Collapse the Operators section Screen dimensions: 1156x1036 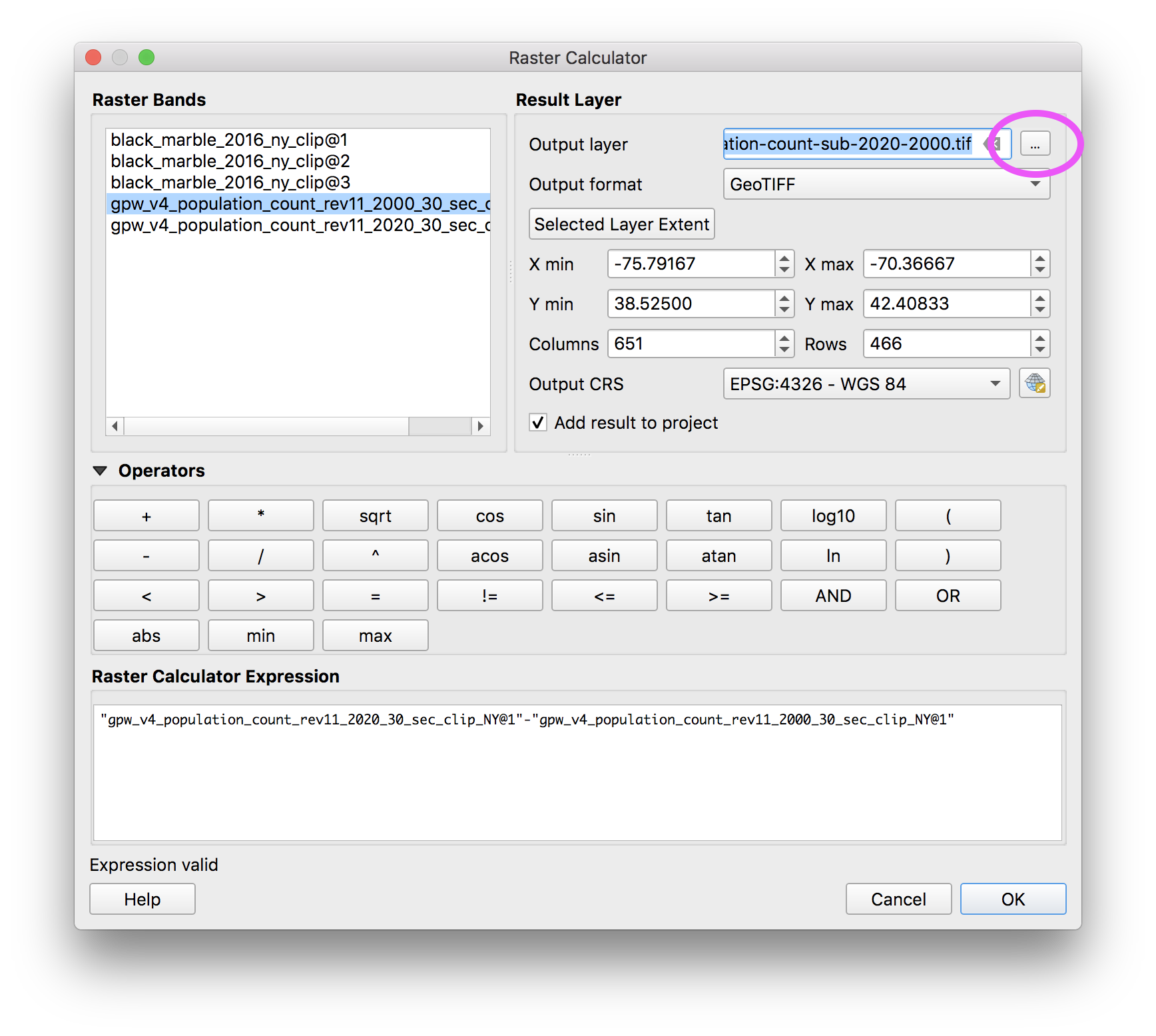100,471
